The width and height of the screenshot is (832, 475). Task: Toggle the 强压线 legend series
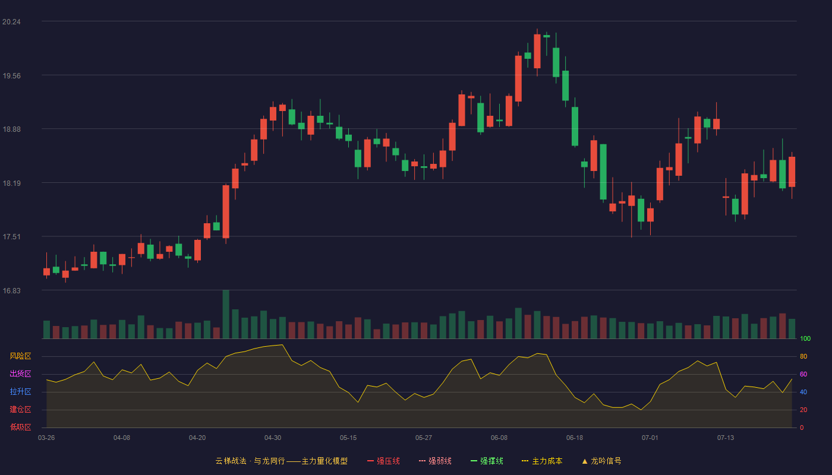[383, 461]
